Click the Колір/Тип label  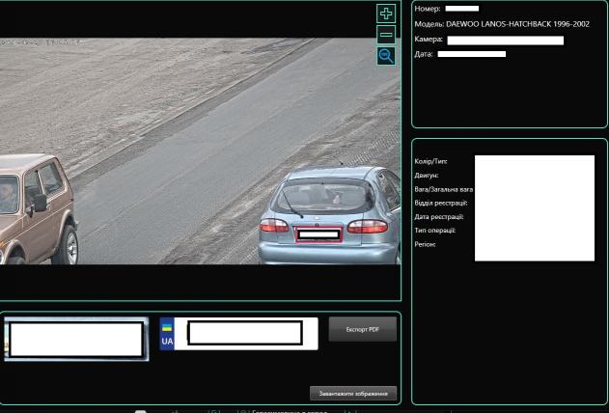(x=430, y=161)
